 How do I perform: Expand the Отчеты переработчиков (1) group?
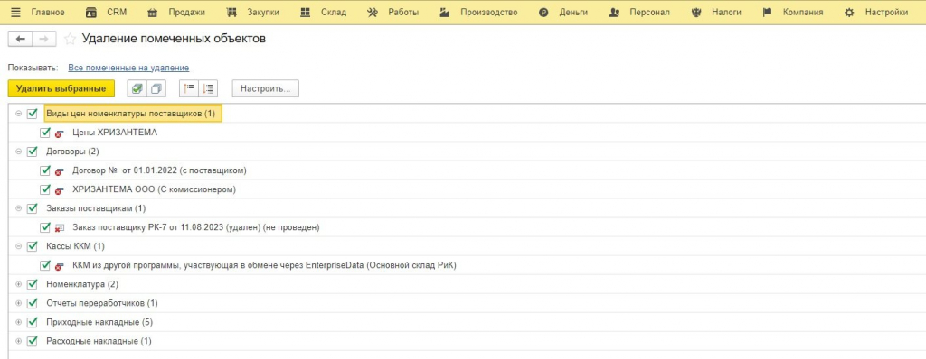[19, 303]
